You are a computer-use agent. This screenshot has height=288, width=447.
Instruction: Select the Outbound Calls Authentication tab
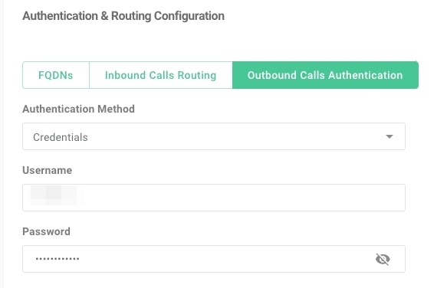(325, 75)
